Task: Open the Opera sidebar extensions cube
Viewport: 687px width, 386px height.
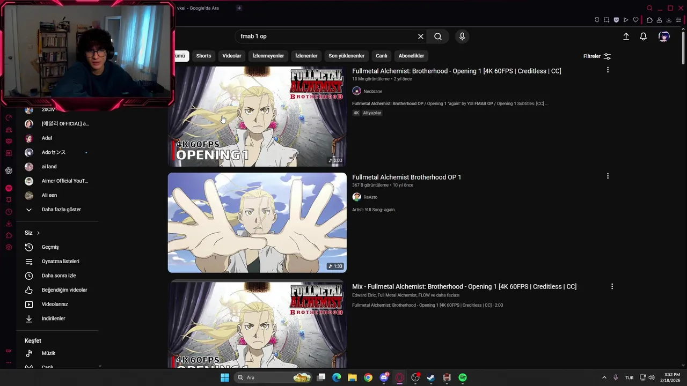Action: pos(9,235)
